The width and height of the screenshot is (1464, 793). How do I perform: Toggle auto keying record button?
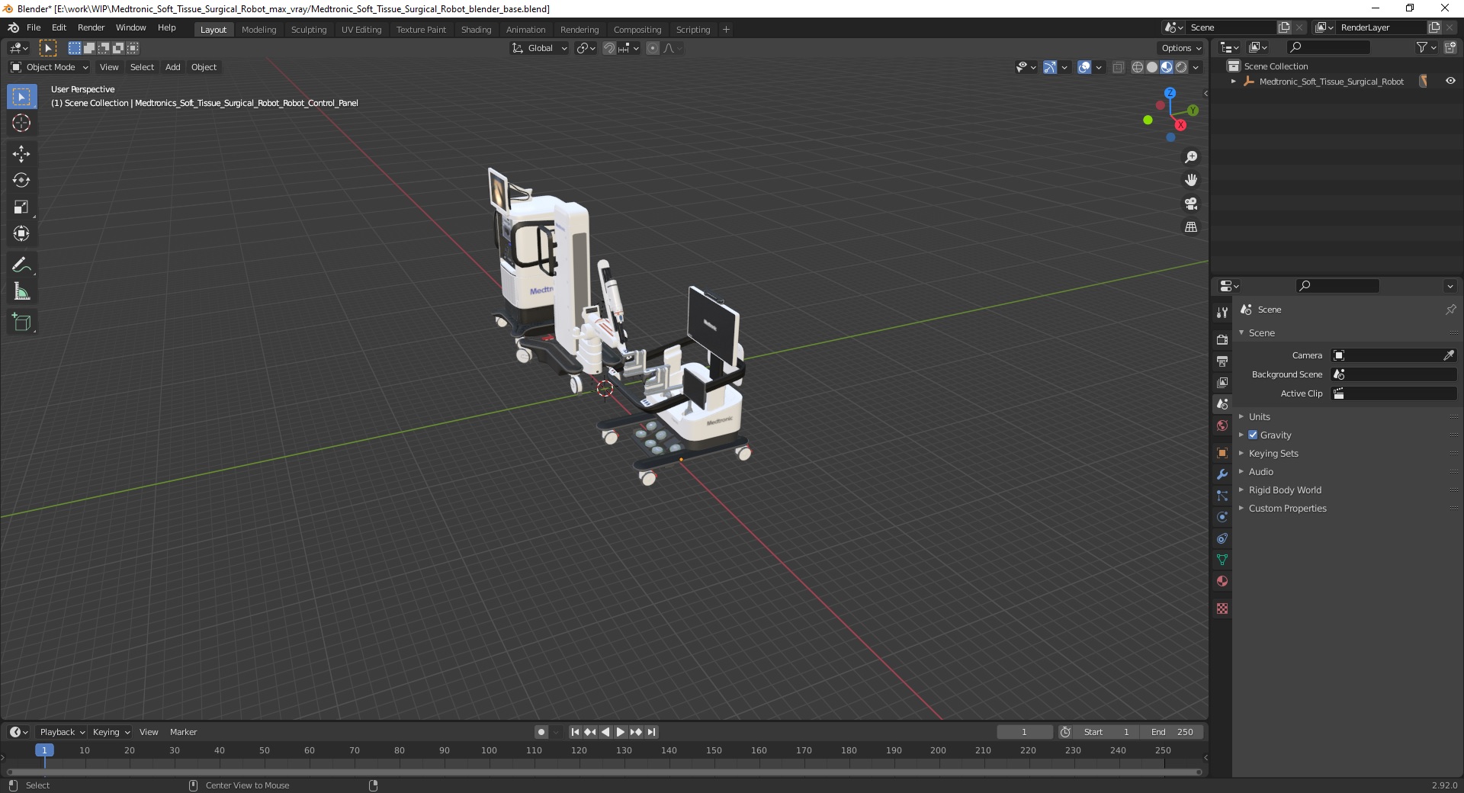pyautogui.click(x=541, y=732)
